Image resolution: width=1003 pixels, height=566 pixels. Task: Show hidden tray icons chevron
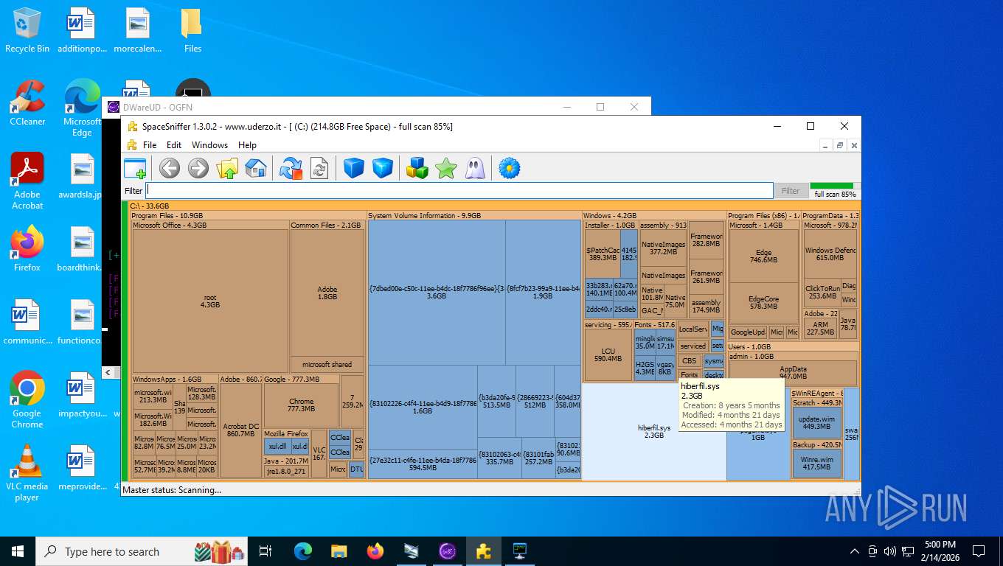click(x=855, y=551)
